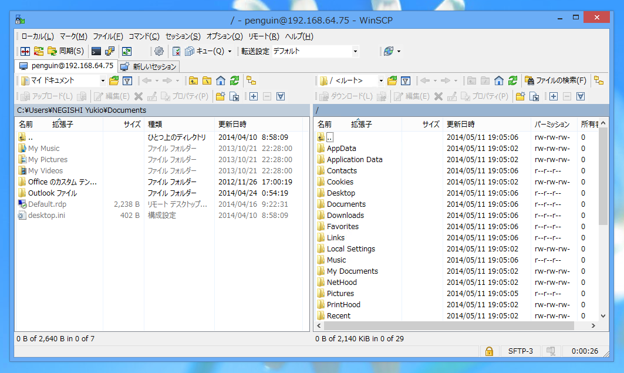The image size is (624, 373).
Task: Click the ファイルの検索(F) find files button
Action: click(555, 81)
